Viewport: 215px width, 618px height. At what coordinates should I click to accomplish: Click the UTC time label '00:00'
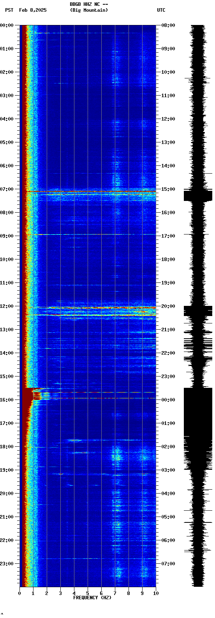tap(168, 400)
